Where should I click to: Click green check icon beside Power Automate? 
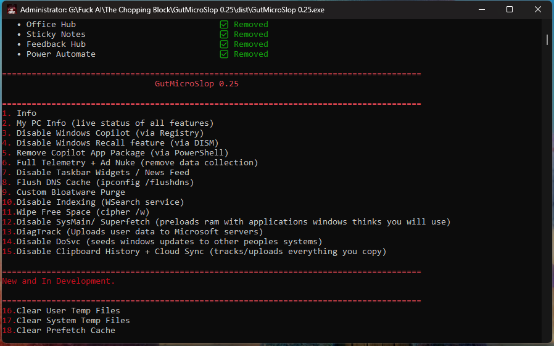click(224, 54)
